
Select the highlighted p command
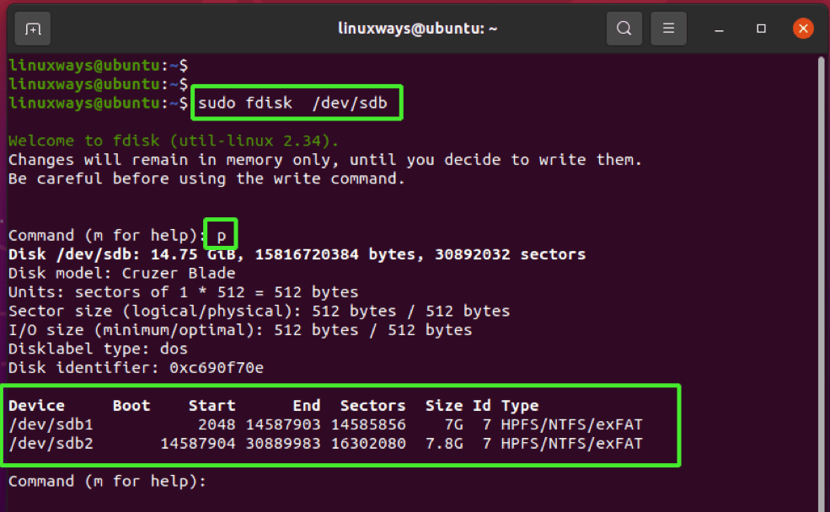click(x=220, y=234)
